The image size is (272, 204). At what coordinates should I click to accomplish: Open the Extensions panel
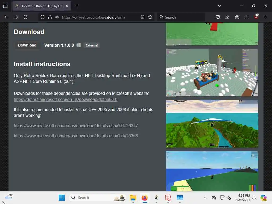click(x=246, y=17)
